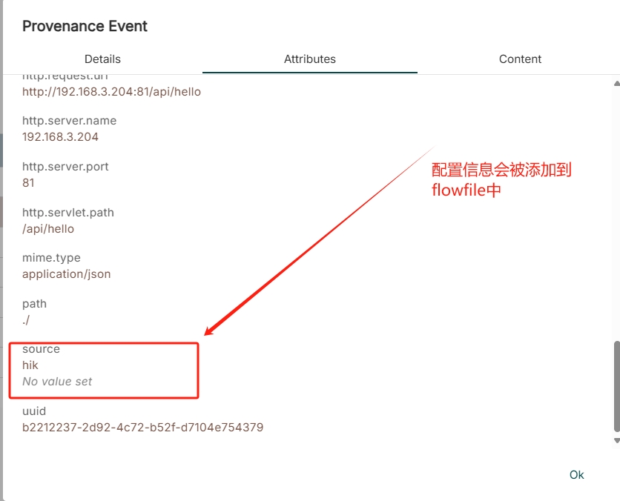Click the mime.type attribute label
This screenshot has height=501, width=620.
[51, 258]
